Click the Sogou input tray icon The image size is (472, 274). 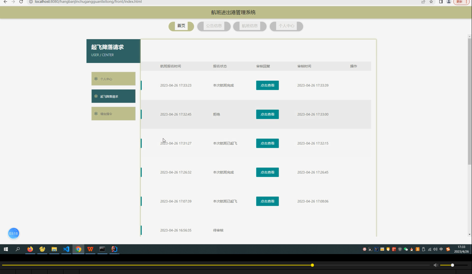pyautogui.click(x=448, y=249)
